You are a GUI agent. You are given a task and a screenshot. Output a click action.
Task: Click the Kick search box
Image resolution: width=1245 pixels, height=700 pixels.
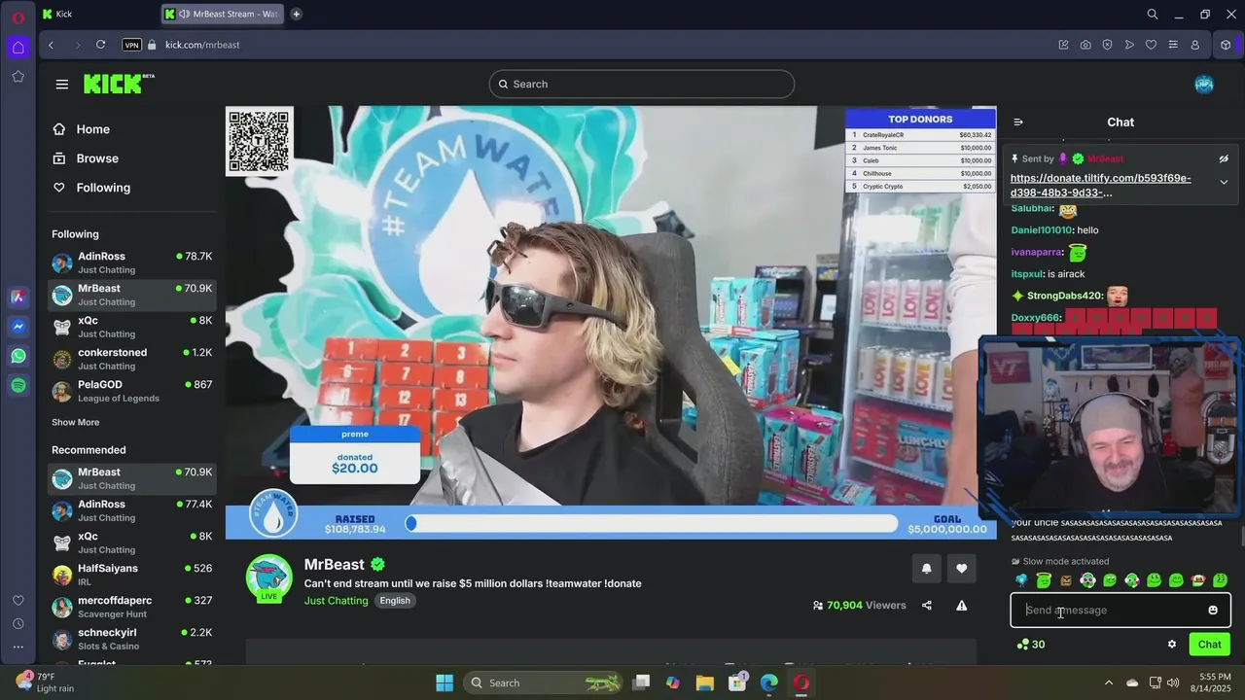click(642, 84)
